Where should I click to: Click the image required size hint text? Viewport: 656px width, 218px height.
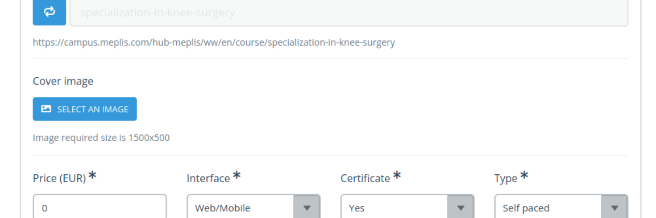[x=101, y=138]
